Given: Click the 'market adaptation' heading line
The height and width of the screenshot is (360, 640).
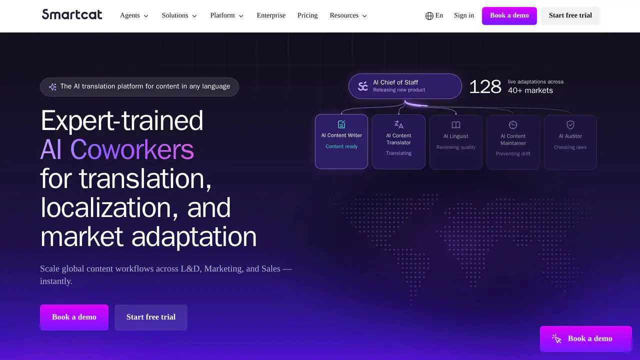Looking at the screenshot, I should [x=148, y=236].
